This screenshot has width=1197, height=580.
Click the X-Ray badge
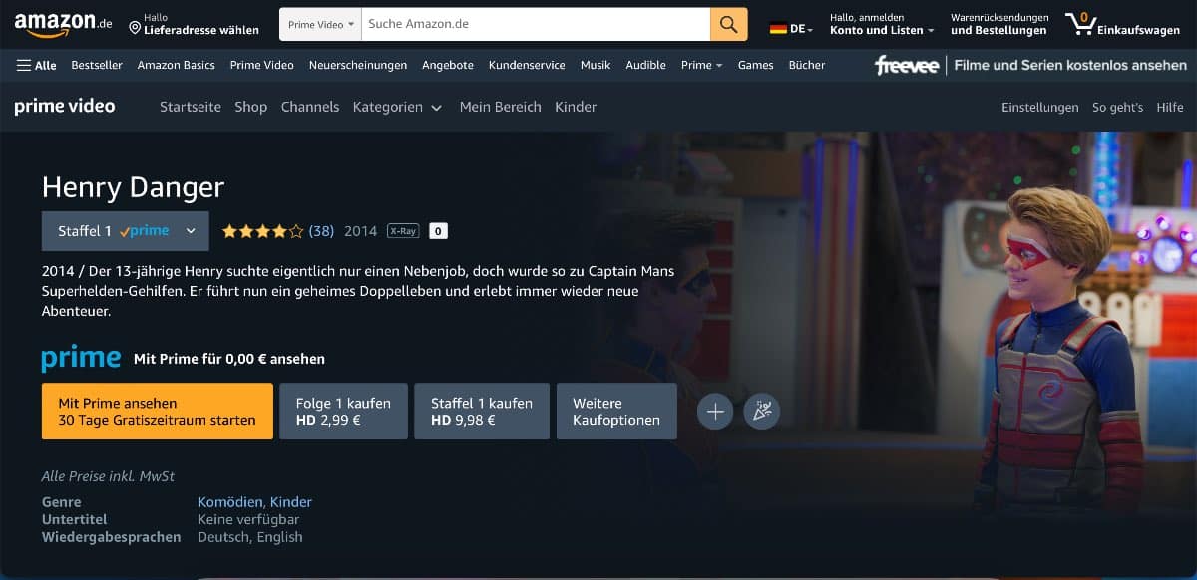click(403, 231)
